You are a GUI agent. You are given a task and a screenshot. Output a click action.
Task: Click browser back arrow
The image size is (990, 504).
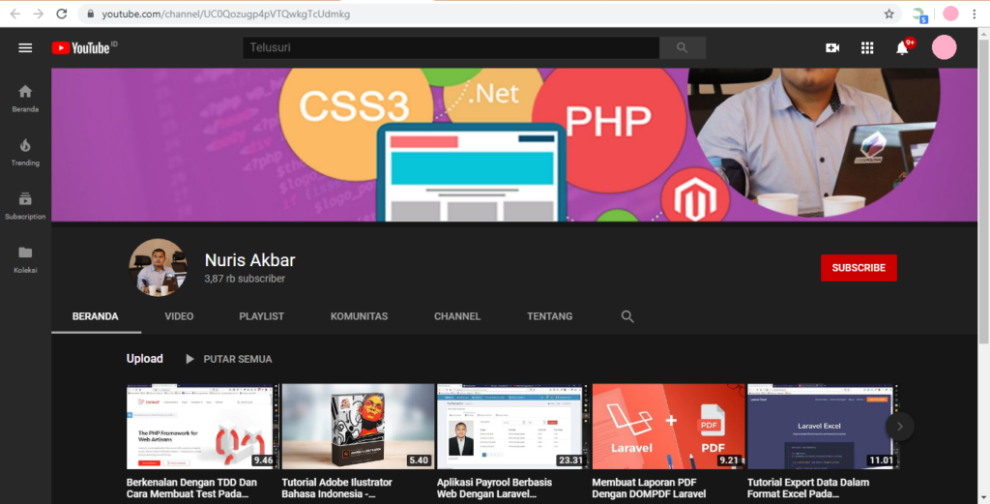[15, 14]
